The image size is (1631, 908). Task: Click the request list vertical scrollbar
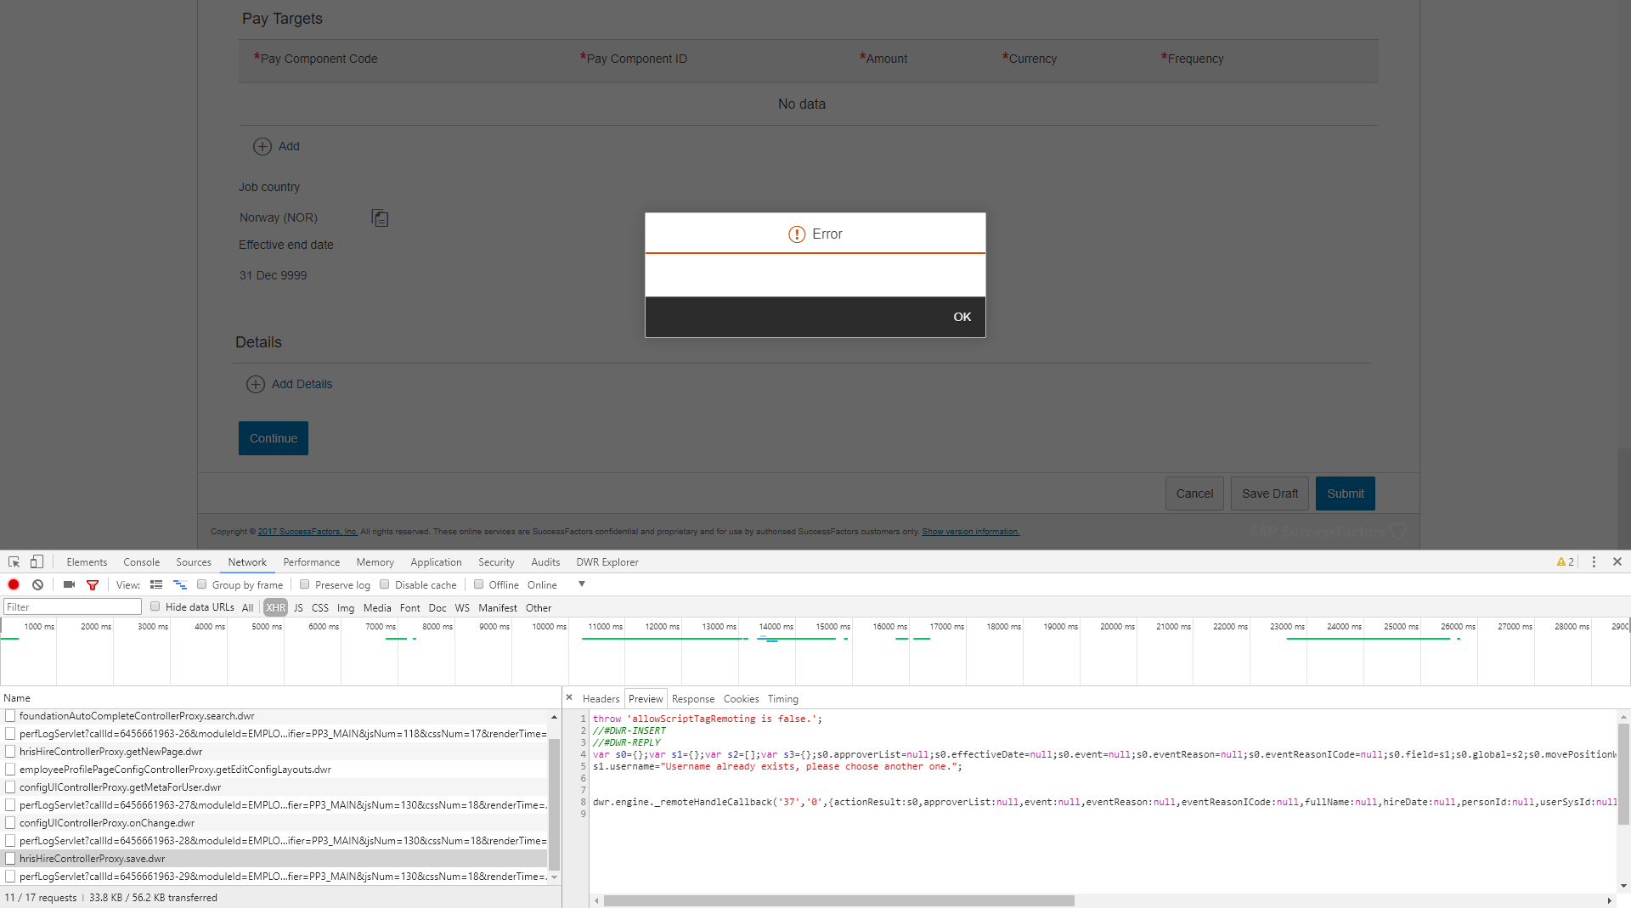click(554, 803)
